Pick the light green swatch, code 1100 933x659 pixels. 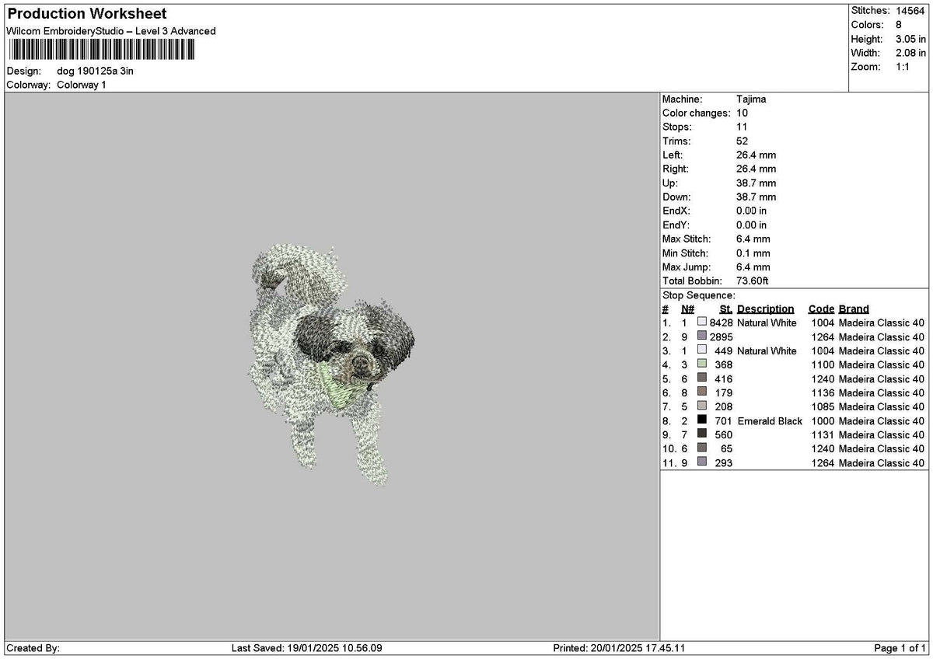(x=702, y=364)
